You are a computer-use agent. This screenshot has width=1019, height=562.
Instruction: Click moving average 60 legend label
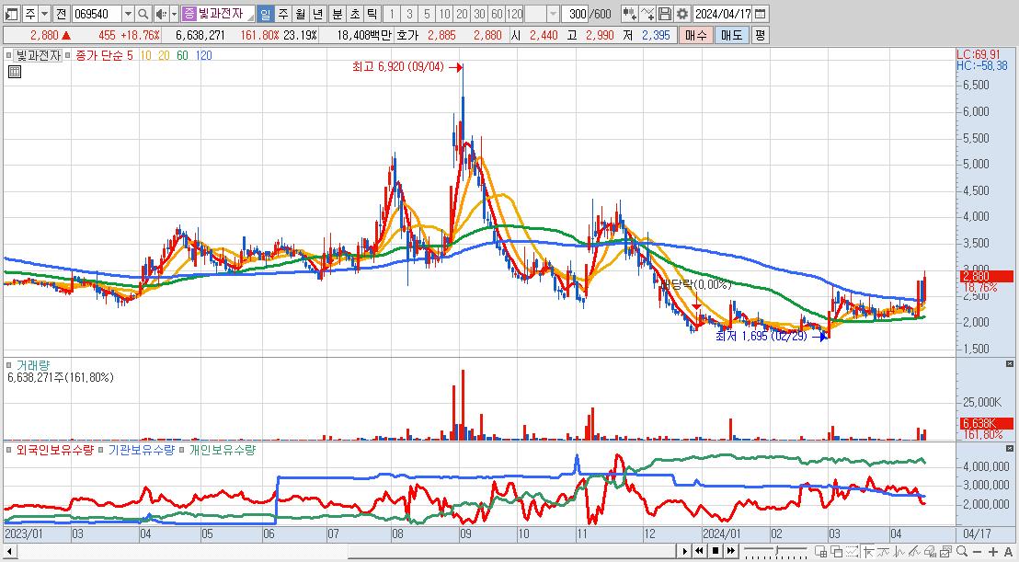pos(183,56)
